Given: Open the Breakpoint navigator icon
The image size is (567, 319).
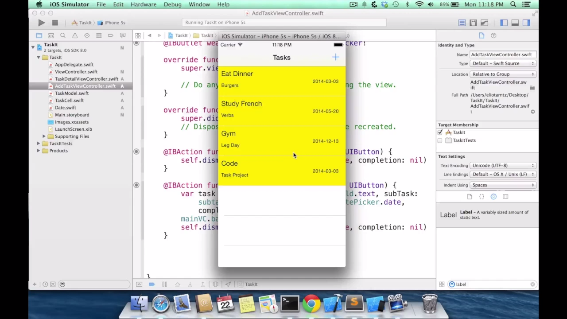Looking at the screenshot, I should 111,35.
